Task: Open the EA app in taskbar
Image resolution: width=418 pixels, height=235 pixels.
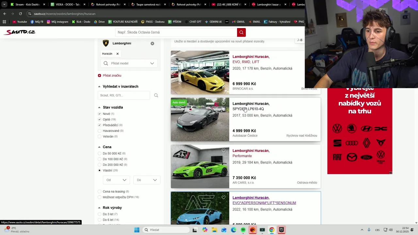Action: point(252,230)
